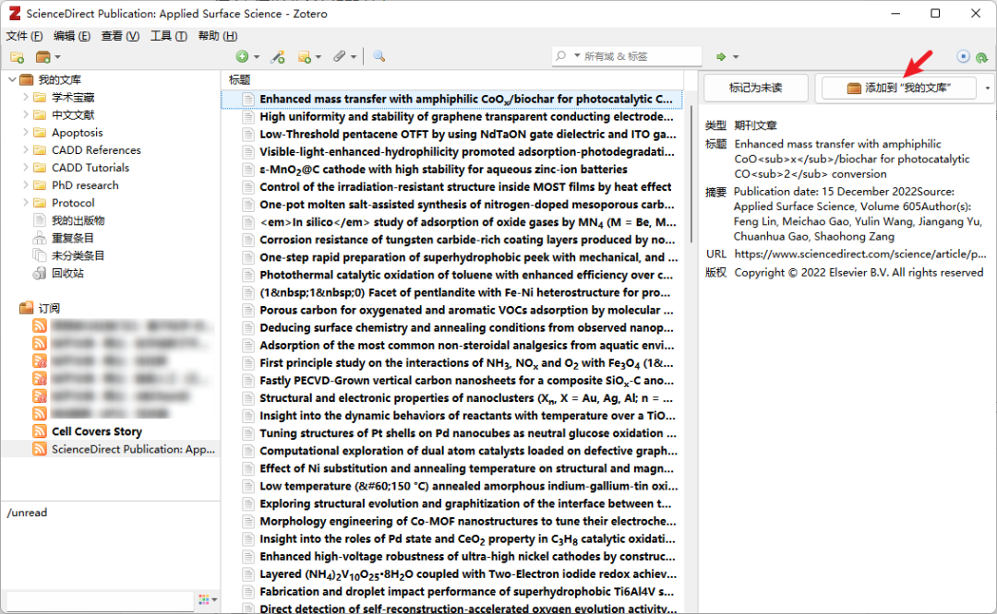
Task: Click the Zotero app icon in title bar
Action: [x=14, y=13]
